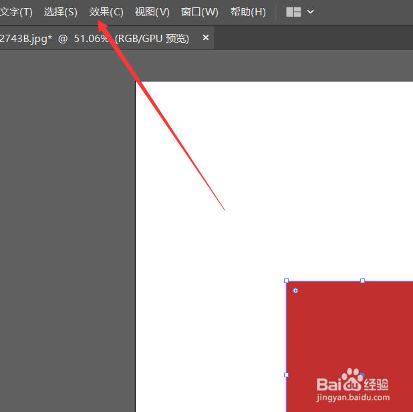Open the 帮助(H) menu
The image size is (413, 412).
click(x=248, y=12)
